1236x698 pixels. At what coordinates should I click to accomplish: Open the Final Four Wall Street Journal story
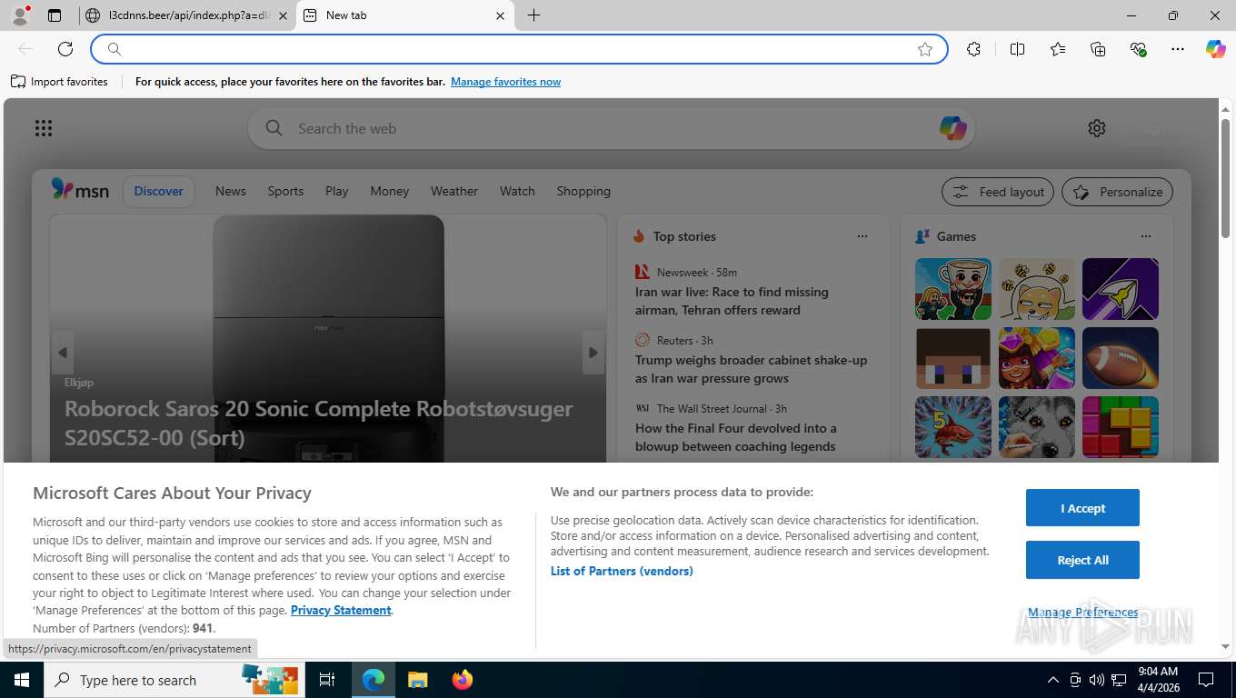736,437
